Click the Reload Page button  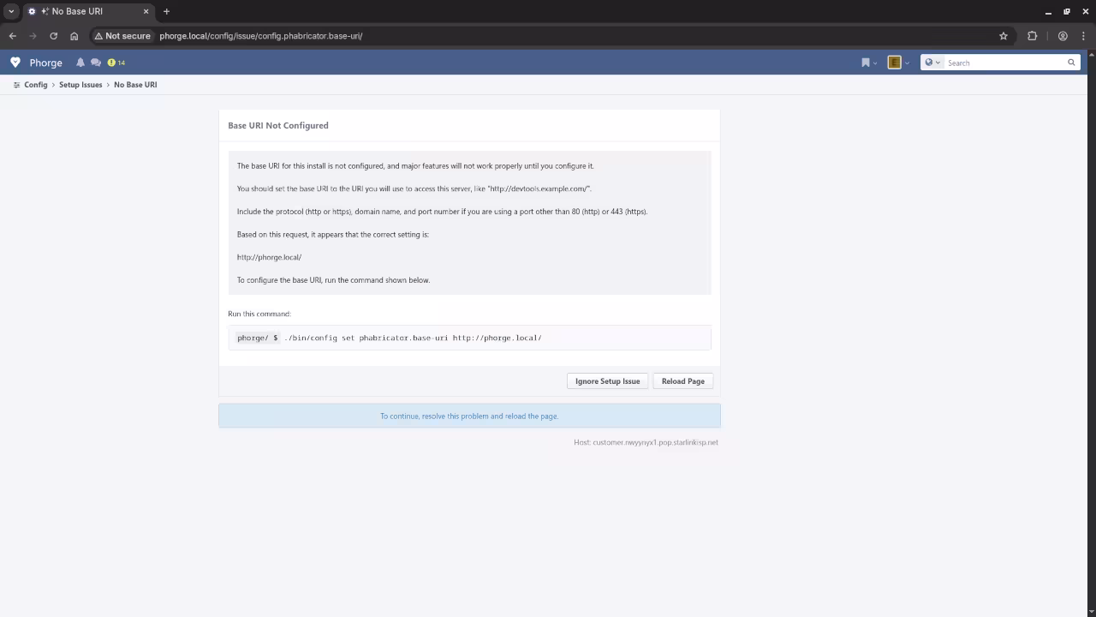click(682, 381)
